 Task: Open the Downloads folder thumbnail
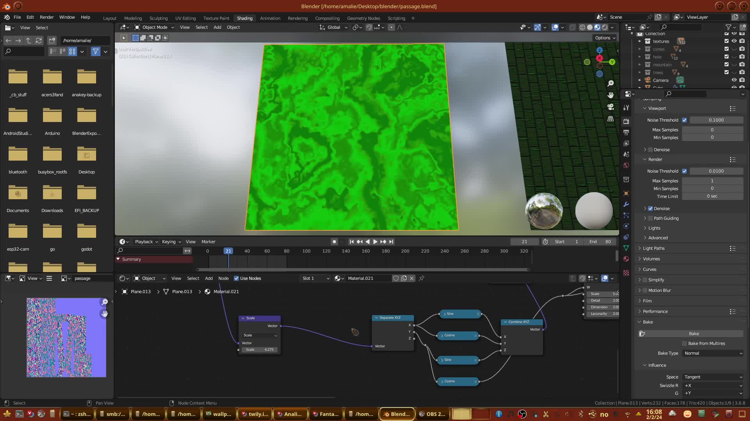tap(52, 194)
